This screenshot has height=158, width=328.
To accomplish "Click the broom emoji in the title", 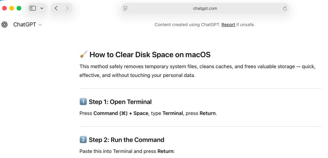I will 83,55.
